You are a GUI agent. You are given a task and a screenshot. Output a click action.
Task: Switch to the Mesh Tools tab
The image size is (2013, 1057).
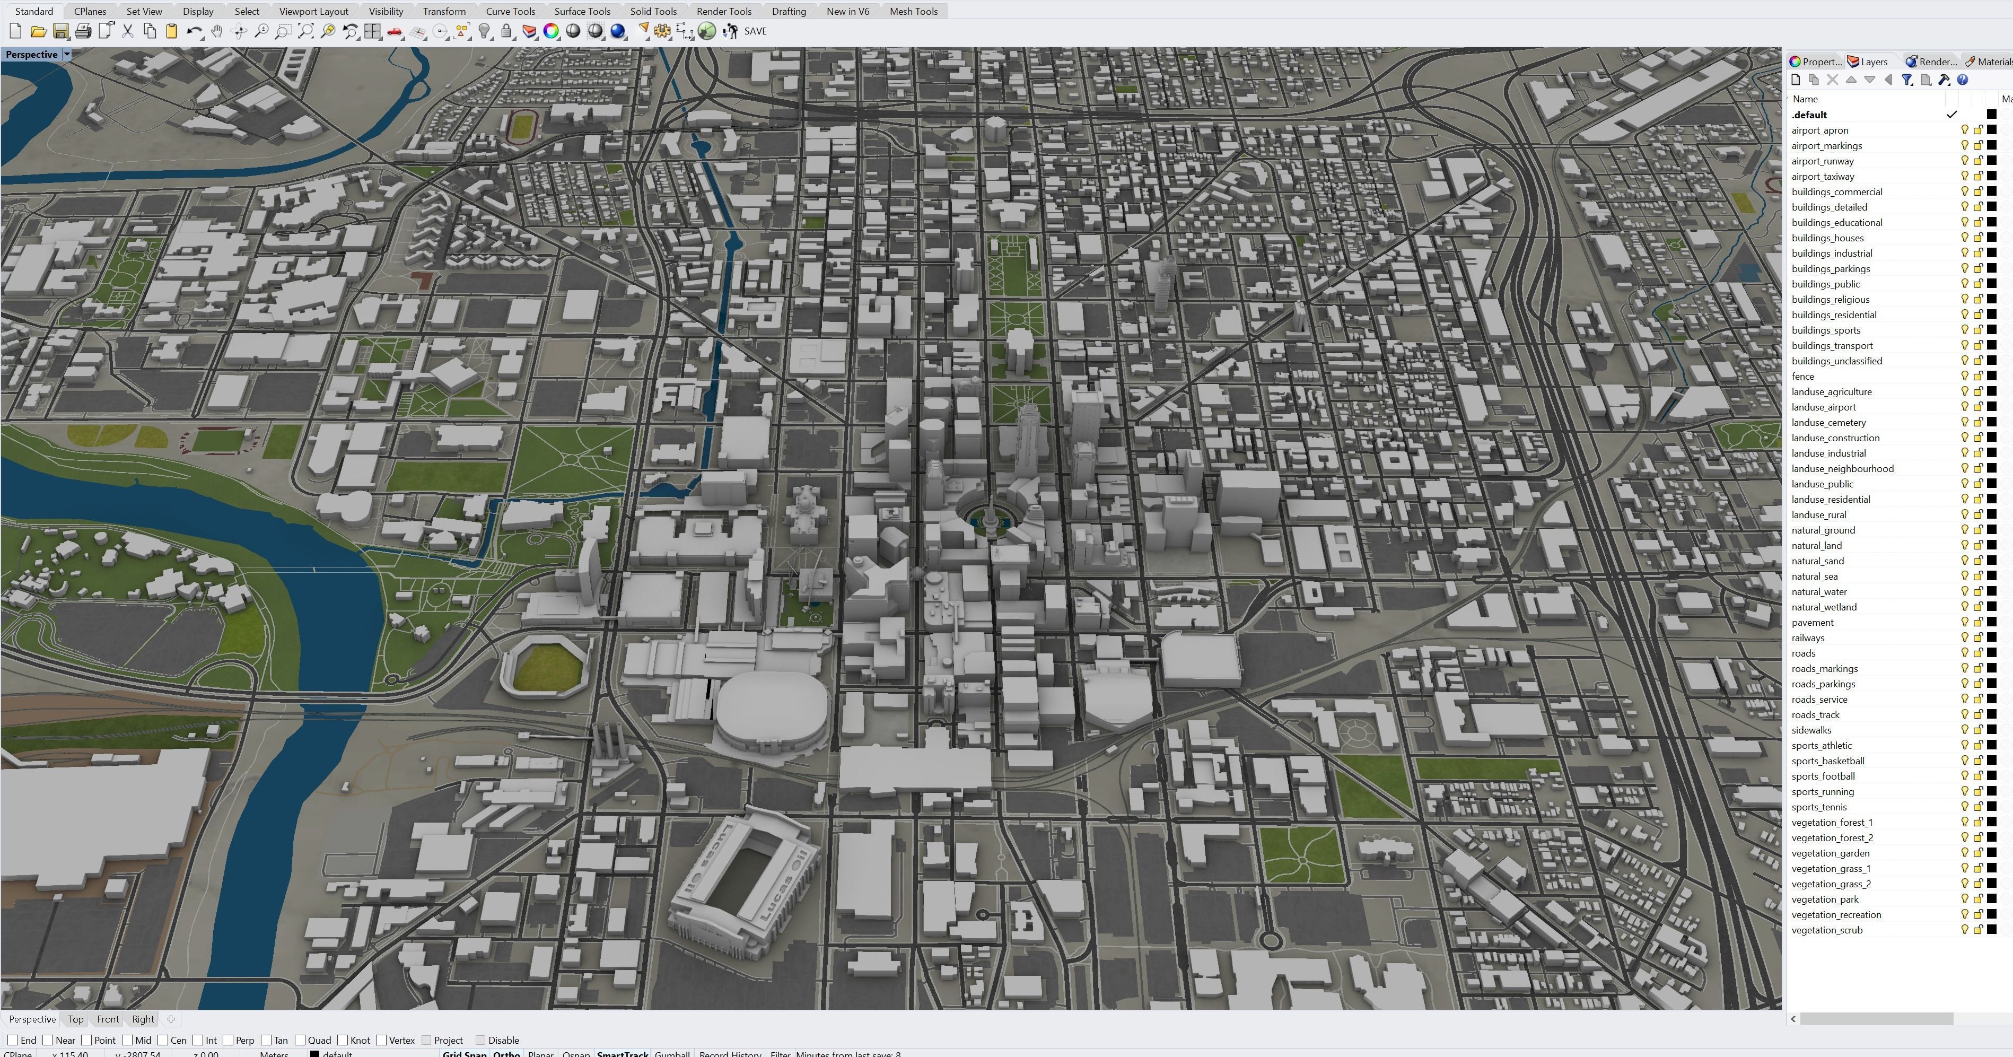tap(914, 11)
